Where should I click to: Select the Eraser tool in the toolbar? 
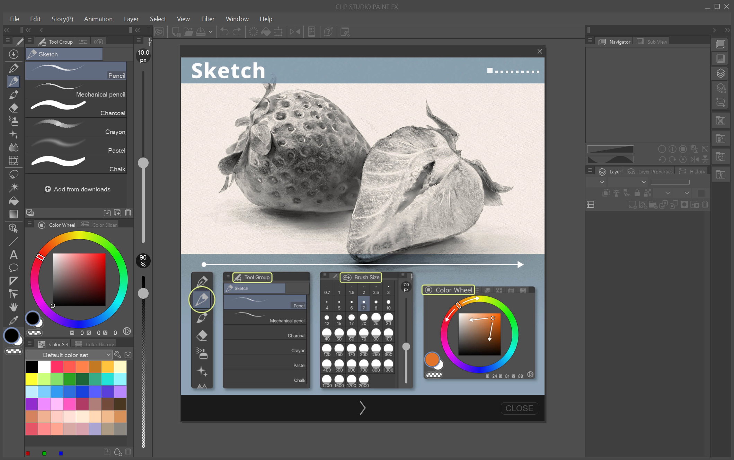[x=14, y=108]
